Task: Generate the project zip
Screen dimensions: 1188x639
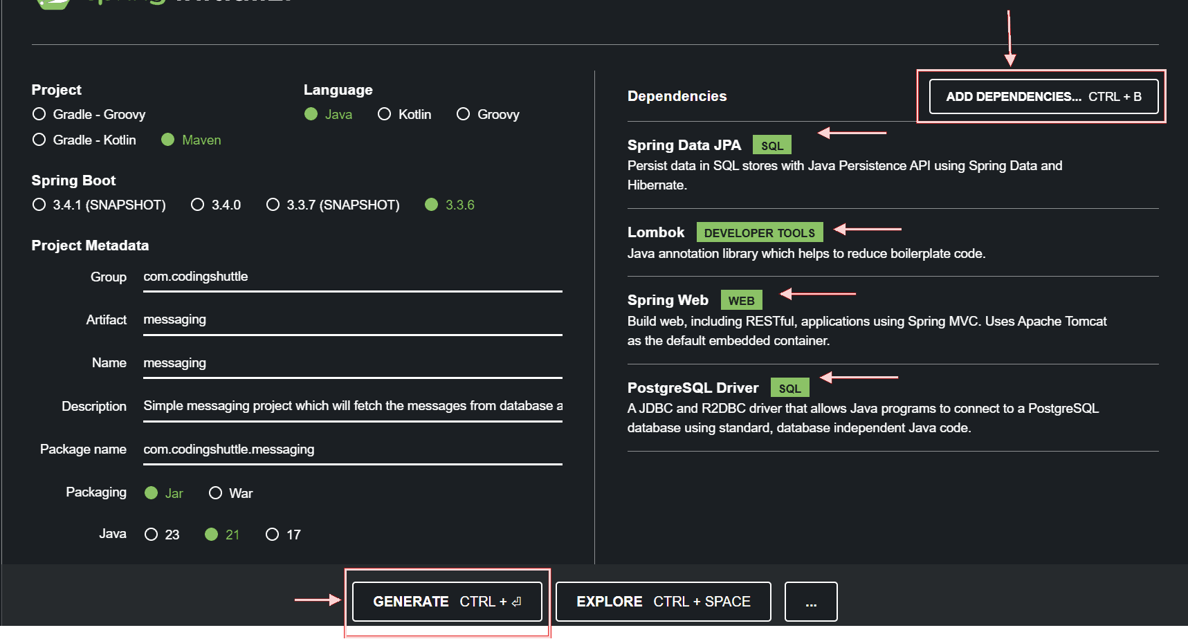Action: (x=447, y=602)
